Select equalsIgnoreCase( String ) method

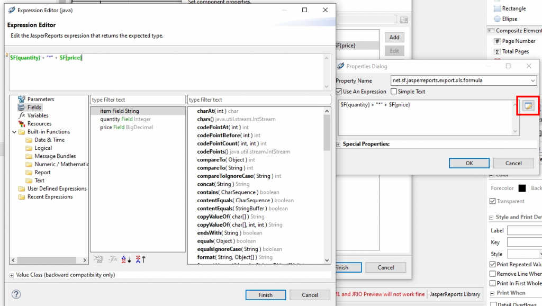[239, 249]
